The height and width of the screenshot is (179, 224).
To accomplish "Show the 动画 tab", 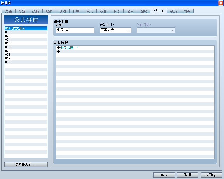I will (130, 11).
